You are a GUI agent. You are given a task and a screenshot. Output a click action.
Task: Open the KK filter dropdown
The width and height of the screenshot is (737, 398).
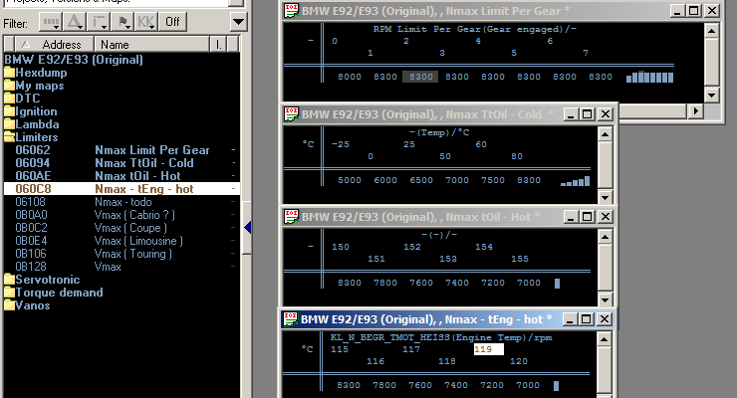point(146,22)
